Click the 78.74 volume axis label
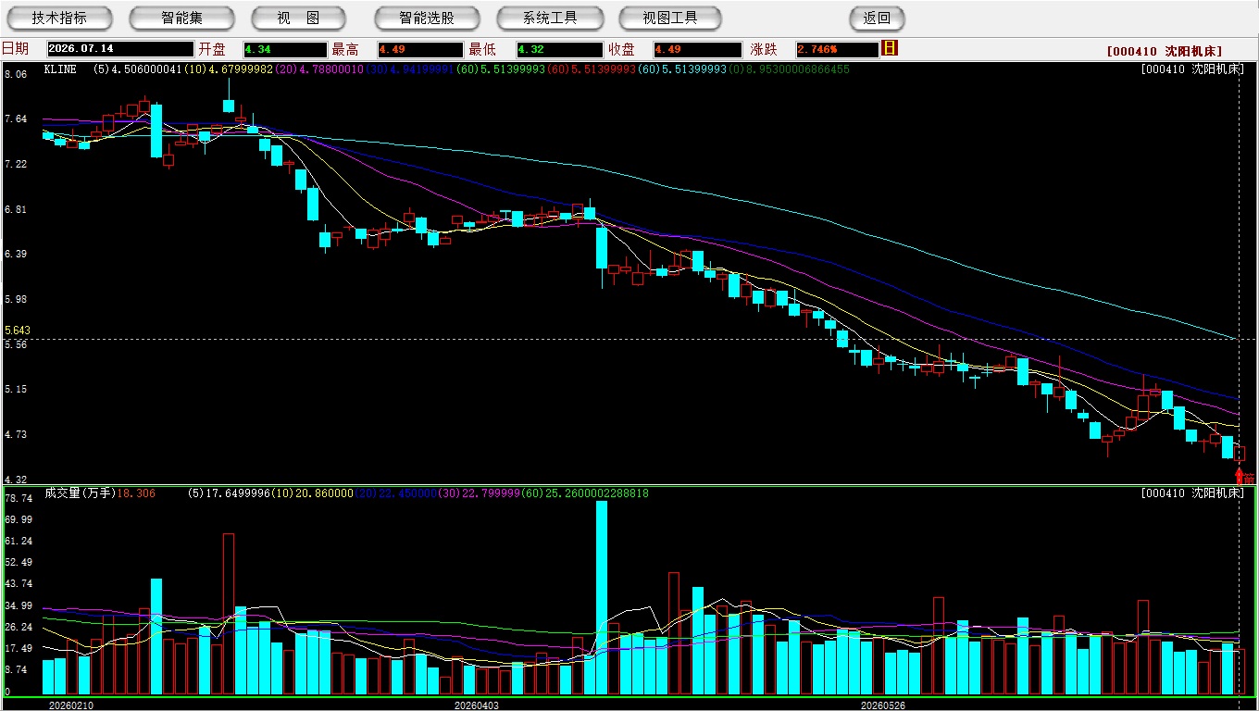 click(x=18, y=498)
